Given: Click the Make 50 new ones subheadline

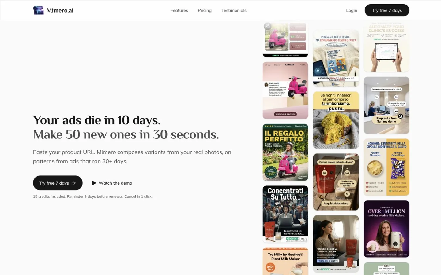Looking at the screenshot, I should pyautogui.click(x=126, y=135).
